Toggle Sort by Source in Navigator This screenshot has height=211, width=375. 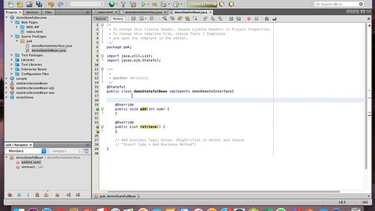(78, 195)
